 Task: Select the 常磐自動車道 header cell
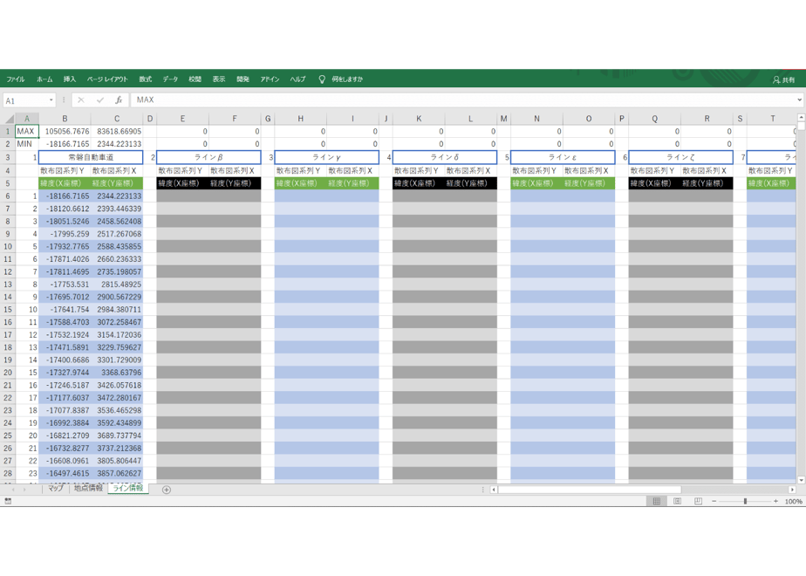[91, 157]
